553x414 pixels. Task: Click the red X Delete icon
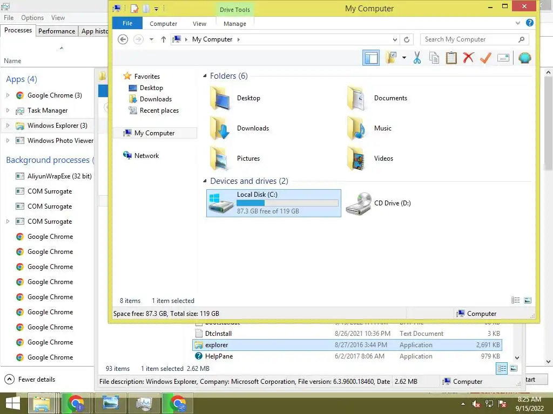[x=468, y=58]
